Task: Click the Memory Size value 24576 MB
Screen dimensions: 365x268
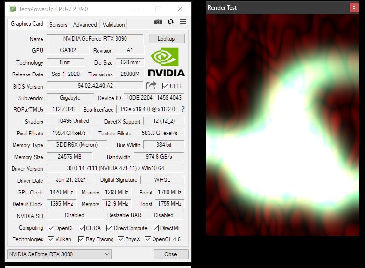Action: [x=70, y=157]
